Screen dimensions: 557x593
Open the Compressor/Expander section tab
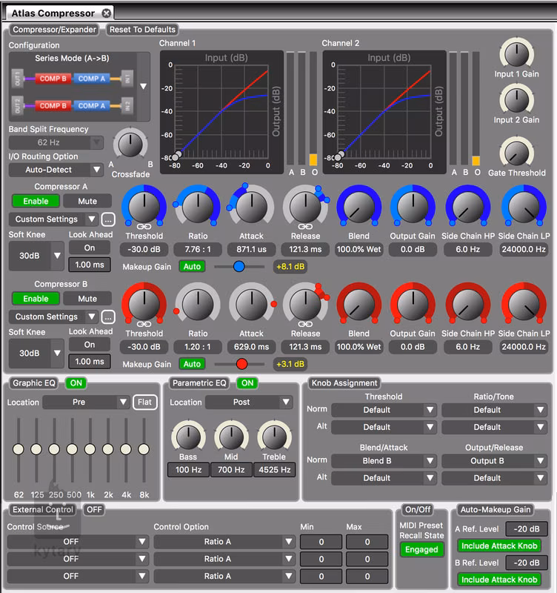click(54, 30)
